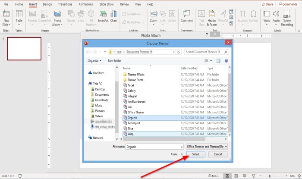Click the Back arrow in Choose Theme dialog
This screenshot has height=179, width=302.
88,52
